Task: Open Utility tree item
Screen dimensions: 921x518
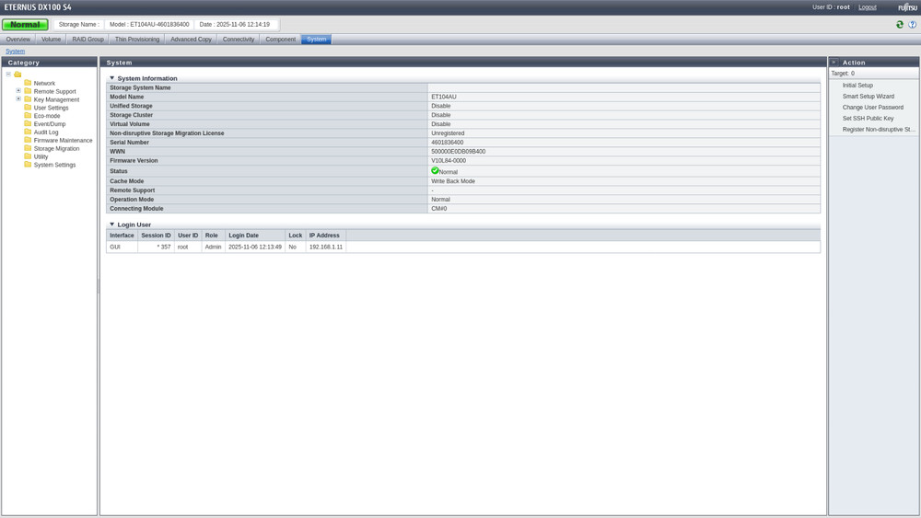Action: coord(41,157)
